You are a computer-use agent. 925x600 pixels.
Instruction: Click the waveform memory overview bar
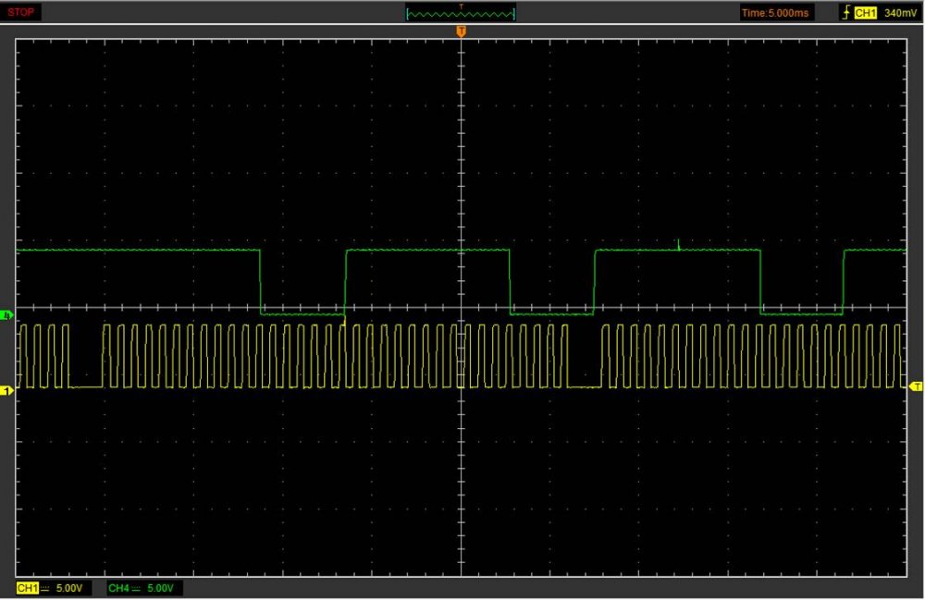coord(461,13)
